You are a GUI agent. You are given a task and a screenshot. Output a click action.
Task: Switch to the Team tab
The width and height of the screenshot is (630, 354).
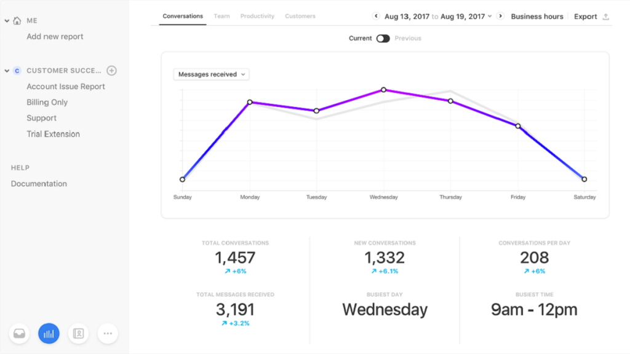click(221, 17)
